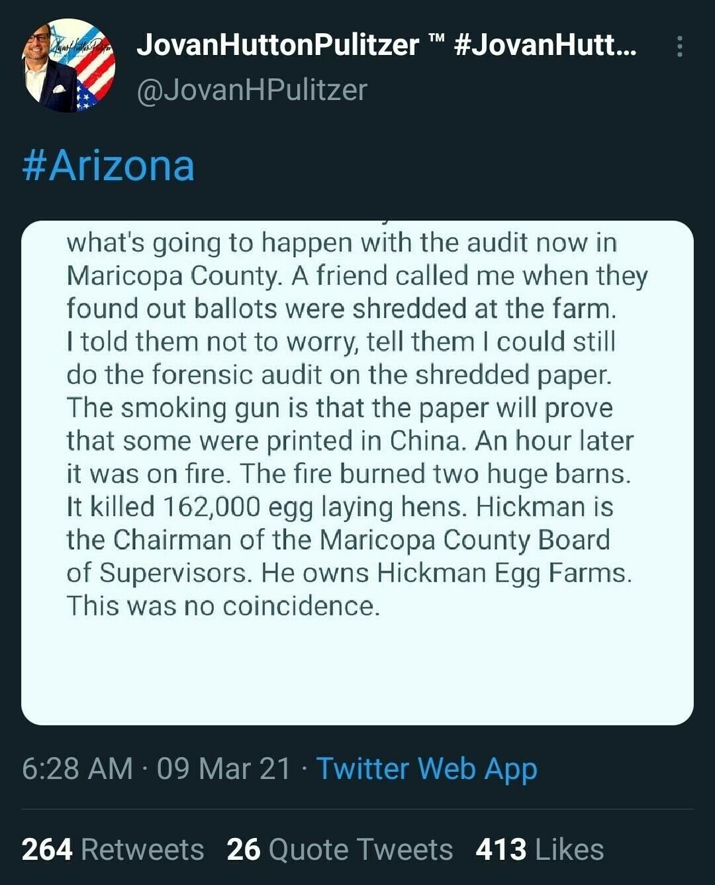Open the #Arizona hashtag
Image resolution: width=715 pixels, height=885 pixels.
pos(108,165)
